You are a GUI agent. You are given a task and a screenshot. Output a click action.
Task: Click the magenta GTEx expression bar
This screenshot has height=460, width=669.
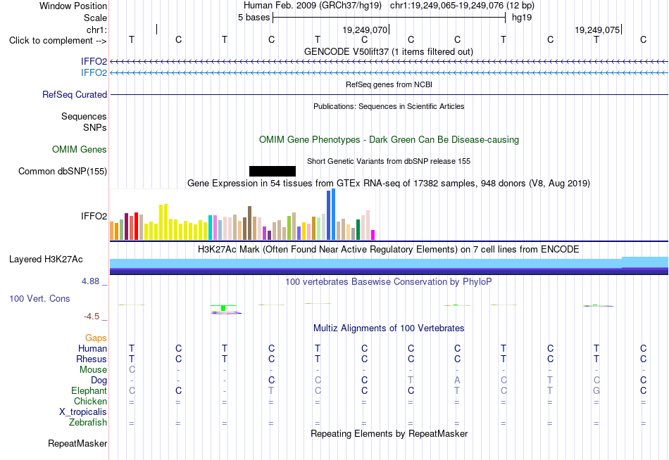point(373,235)
